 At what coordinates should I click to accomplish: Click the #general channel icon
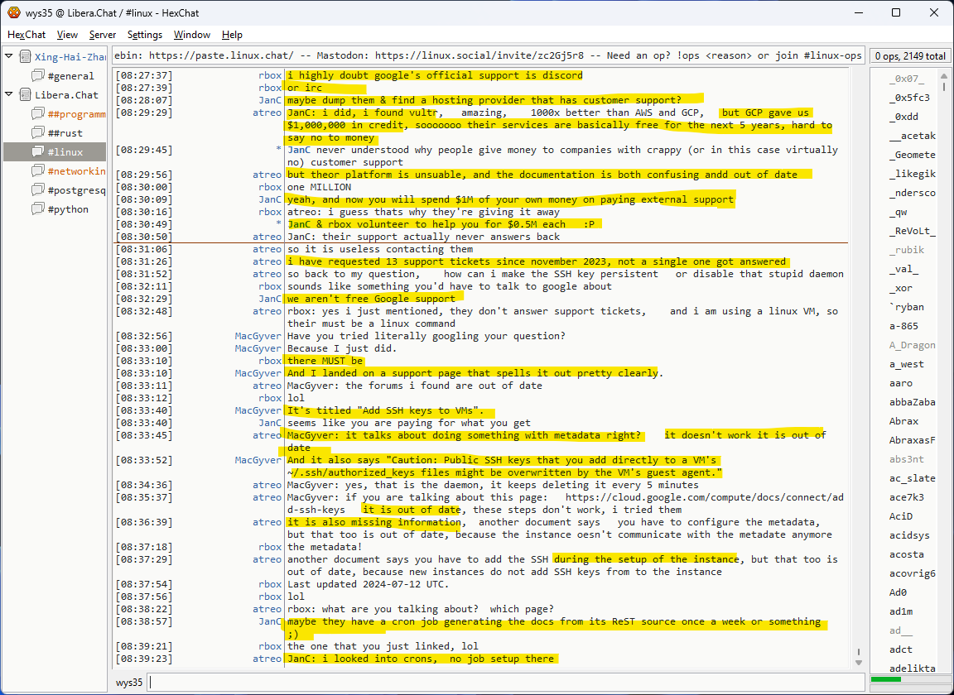pyautogui.click(x=37, y=76)
